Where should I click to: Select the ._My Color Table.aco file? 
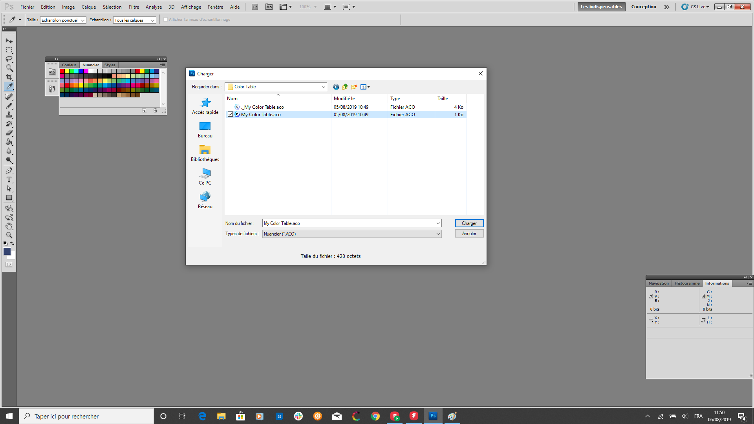(x=263, y=107)
